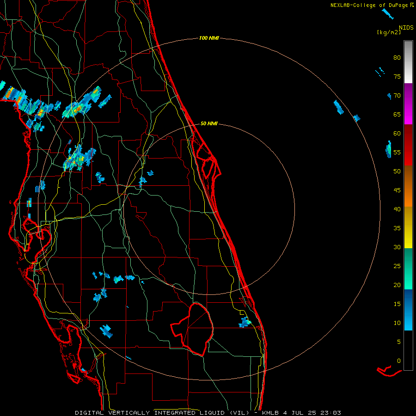Click the DIGITAL VERTICALLY INTEGRATED LIQUID (VIL) caption

click(162, 413)
